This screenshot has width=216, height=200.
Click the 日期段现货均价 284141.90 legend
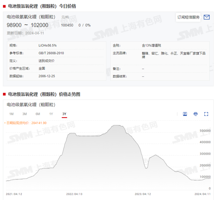tap(26, 123)
